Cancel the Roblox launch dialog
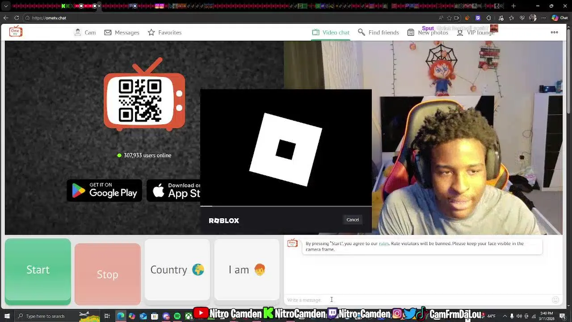Viewport: 572px width, 322px height. 353,220
